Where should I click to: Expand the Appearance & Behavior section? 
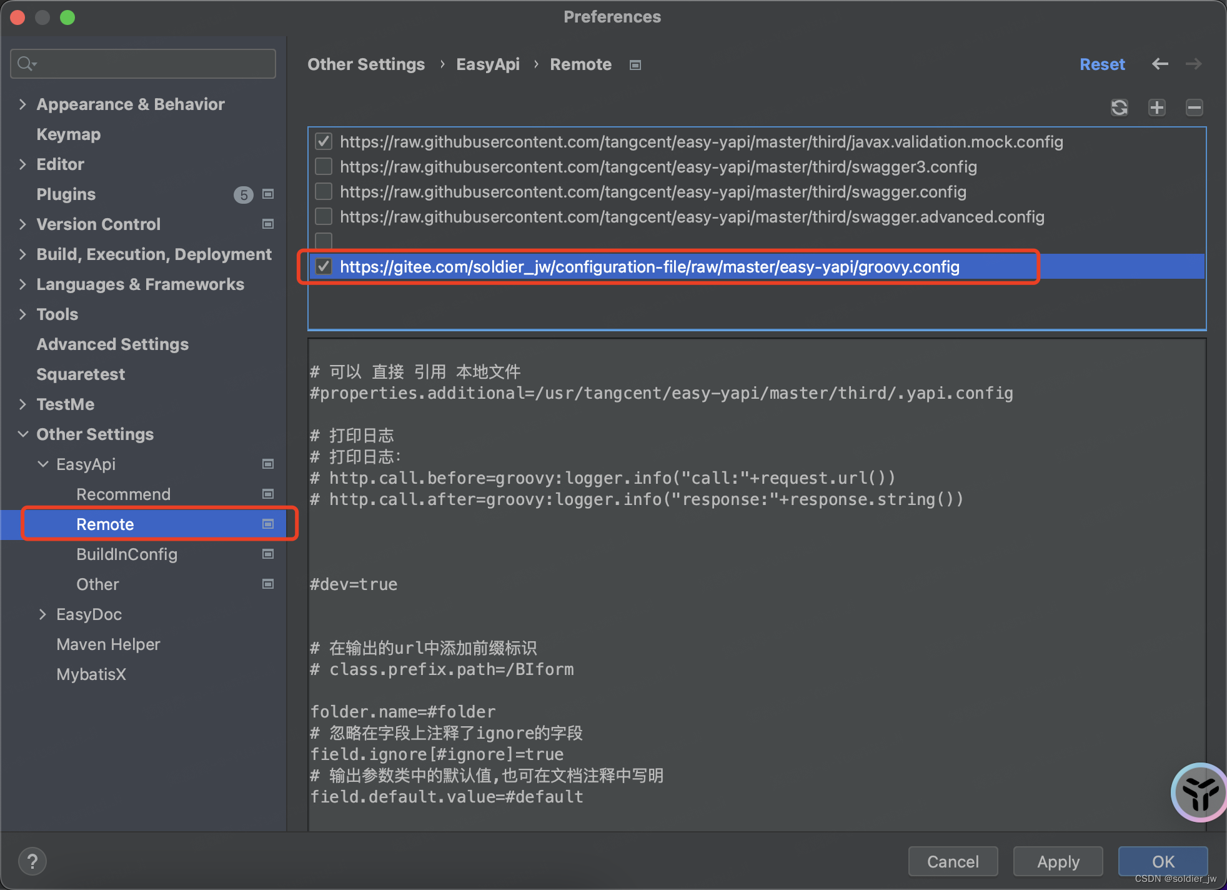(x=23, y=104)
